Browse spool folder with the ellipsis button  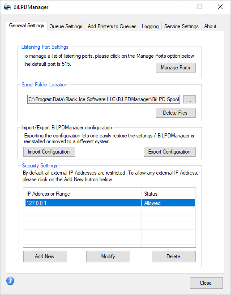click(x=189, y=99)
